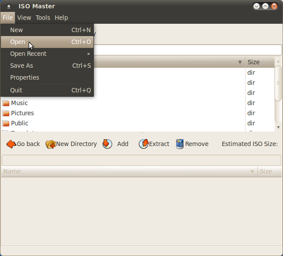This screenshot has height=256, width=283.
Task: Click the sort arrow in the lower Name header
Action: pyautogui.click(x=252, y=172)
